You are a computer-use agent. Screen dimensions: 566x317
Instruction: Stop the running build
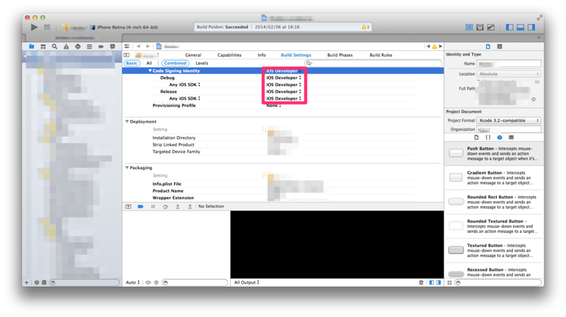(x=47, y=27)
